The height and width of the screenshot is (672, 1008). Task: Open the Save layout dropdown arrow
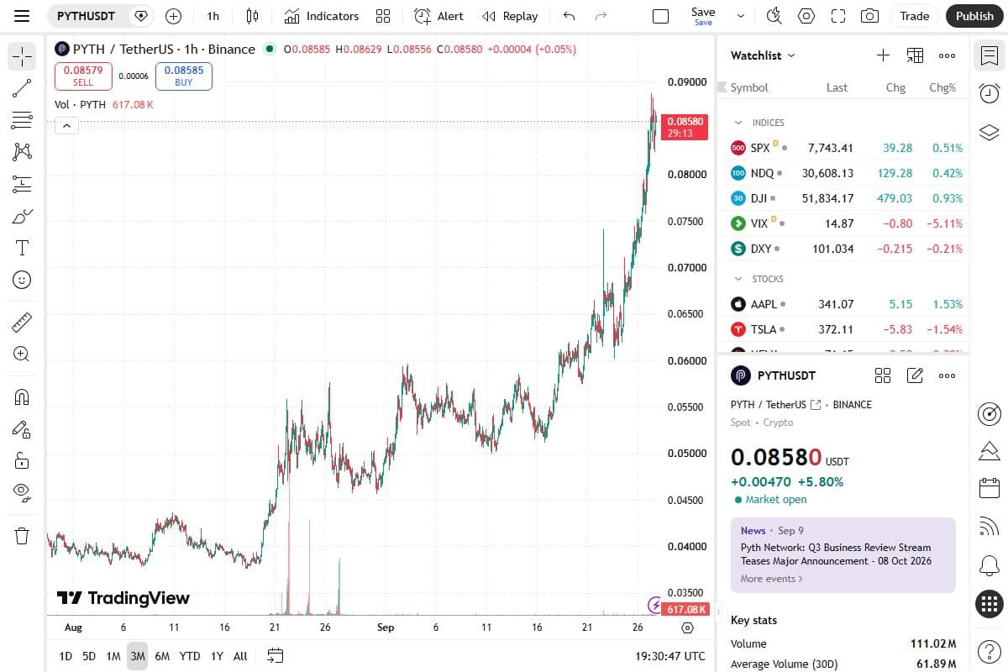pos(741,16)
